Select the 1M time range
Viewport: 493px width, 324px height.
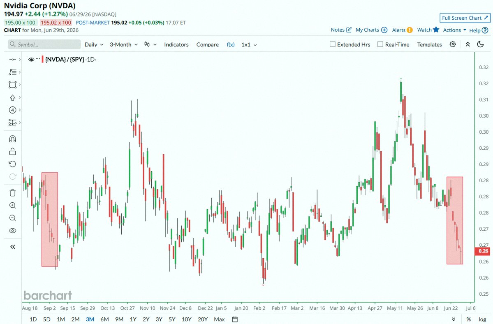coord(61,319)
